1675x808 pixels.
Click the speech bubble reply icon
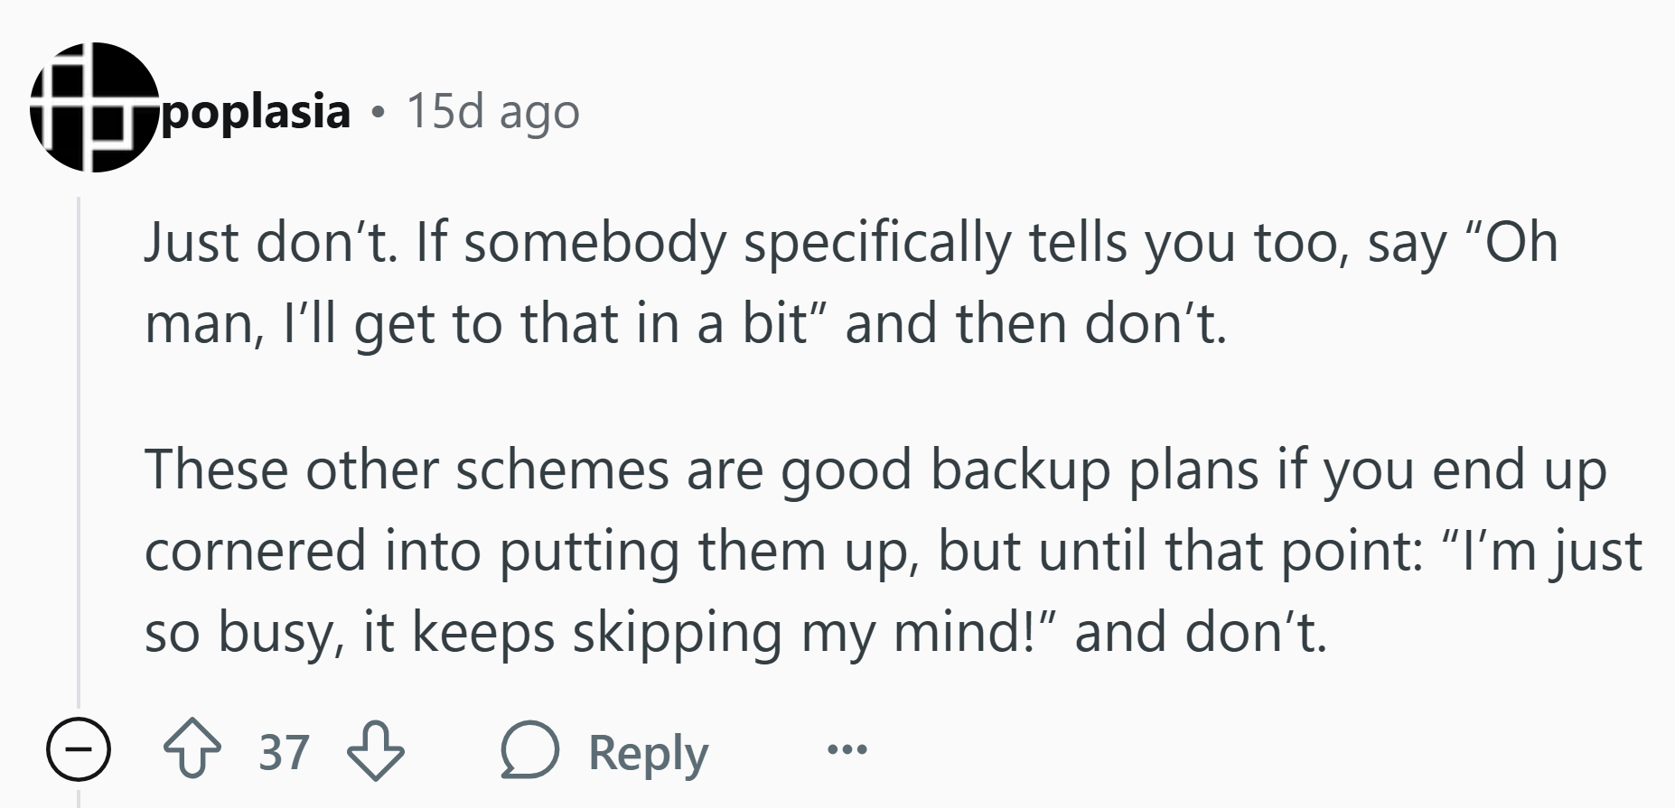tap(531, 750)
